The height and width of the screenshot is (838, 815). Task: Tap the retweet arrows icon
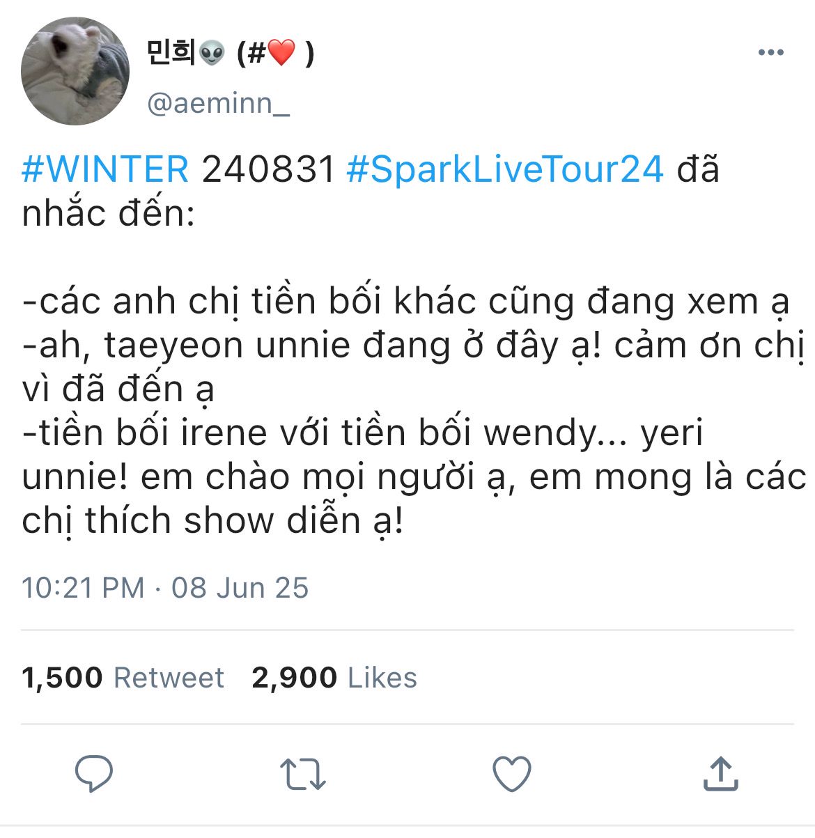(303, 774)
